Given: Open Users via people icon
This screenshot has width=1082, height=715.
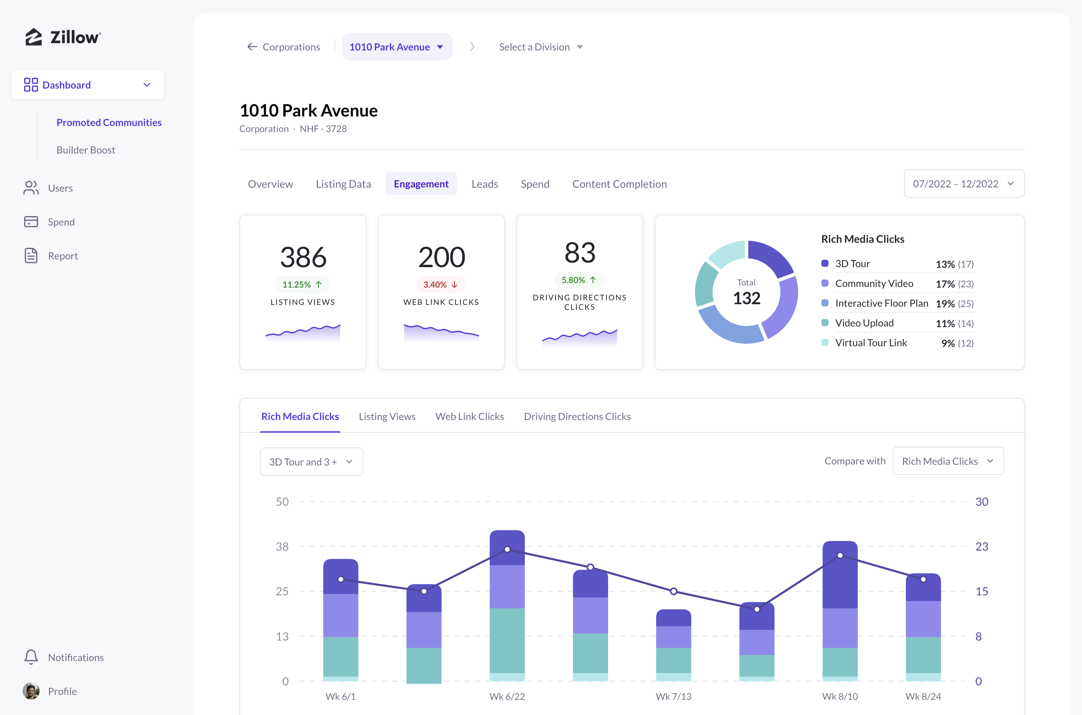Looking at the screenshot, I should (x=31, y=188).
